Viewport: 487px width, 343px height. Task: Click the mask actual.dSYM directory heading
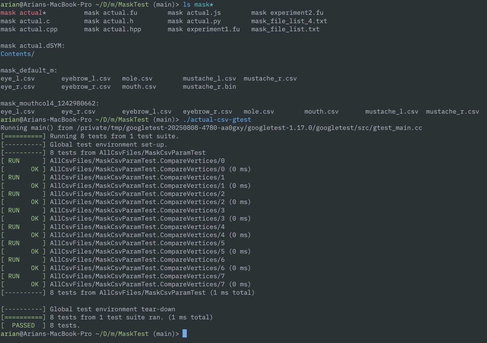pyautogui.click(x=32, y=46)
